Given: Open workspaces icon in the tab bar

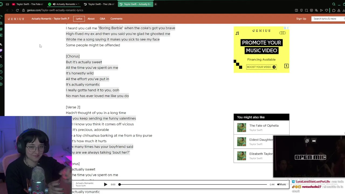Looking at the screenshot, I should [x=7, y=4].
